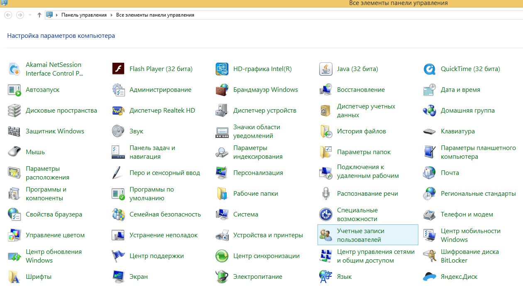The height and width of the screenshot is (300, 523).
Task: Open the Параметры планшетного компьютера link
Action: [478, 152]
